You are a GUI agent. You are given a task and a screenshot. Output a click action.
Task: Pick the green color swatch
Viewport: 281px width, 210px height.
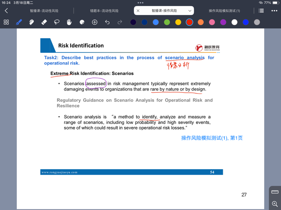click(x=167, y=22)
